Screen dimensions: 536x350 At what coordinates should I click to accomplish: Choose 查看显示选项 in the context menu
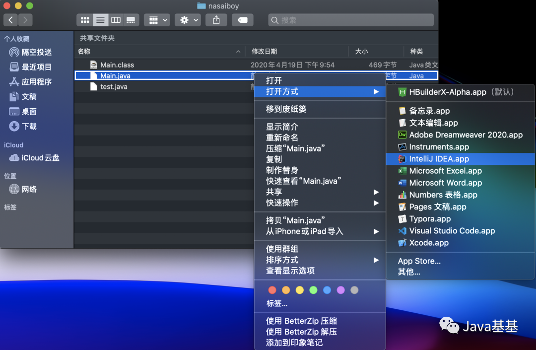pyautogui.click(x=320, y=271)
